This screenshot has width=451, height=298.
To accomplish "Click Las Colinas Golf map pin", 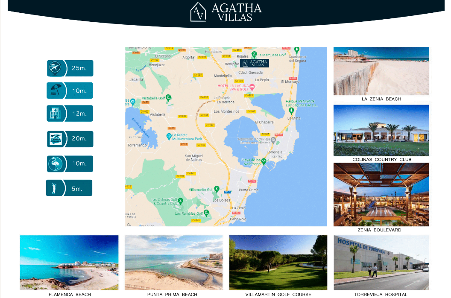I will 181,201.
